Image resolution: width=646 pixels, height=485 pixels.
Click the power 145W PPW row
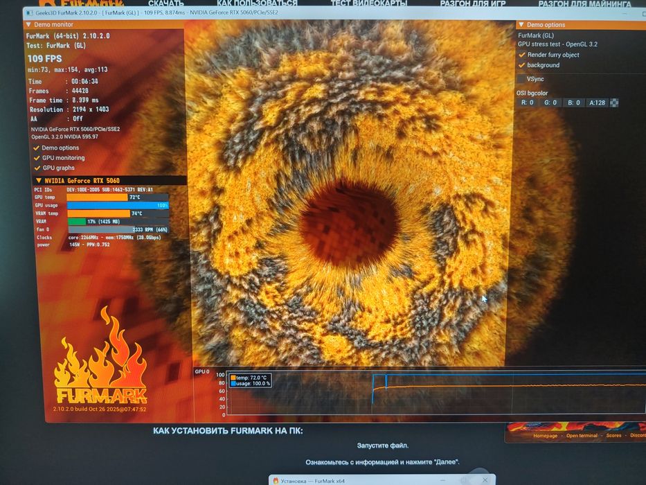tap(73, 245)
